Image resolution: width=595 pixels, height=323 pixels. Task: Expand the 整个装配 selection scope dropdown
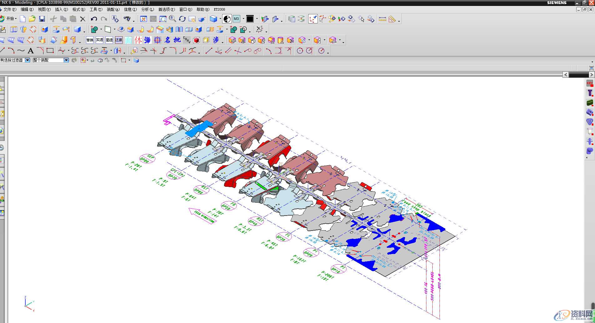pos(66,60)
